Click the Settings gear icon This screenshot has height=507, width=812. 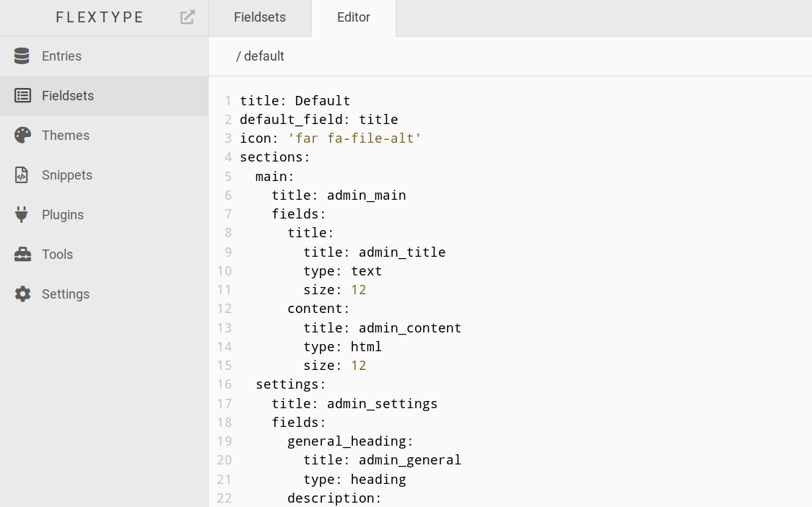click(22, 294)
